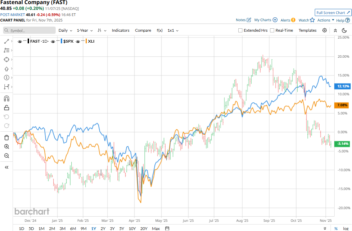Click the trash delete drawings icon
352x231 pixels.
(x=6, y=138)
